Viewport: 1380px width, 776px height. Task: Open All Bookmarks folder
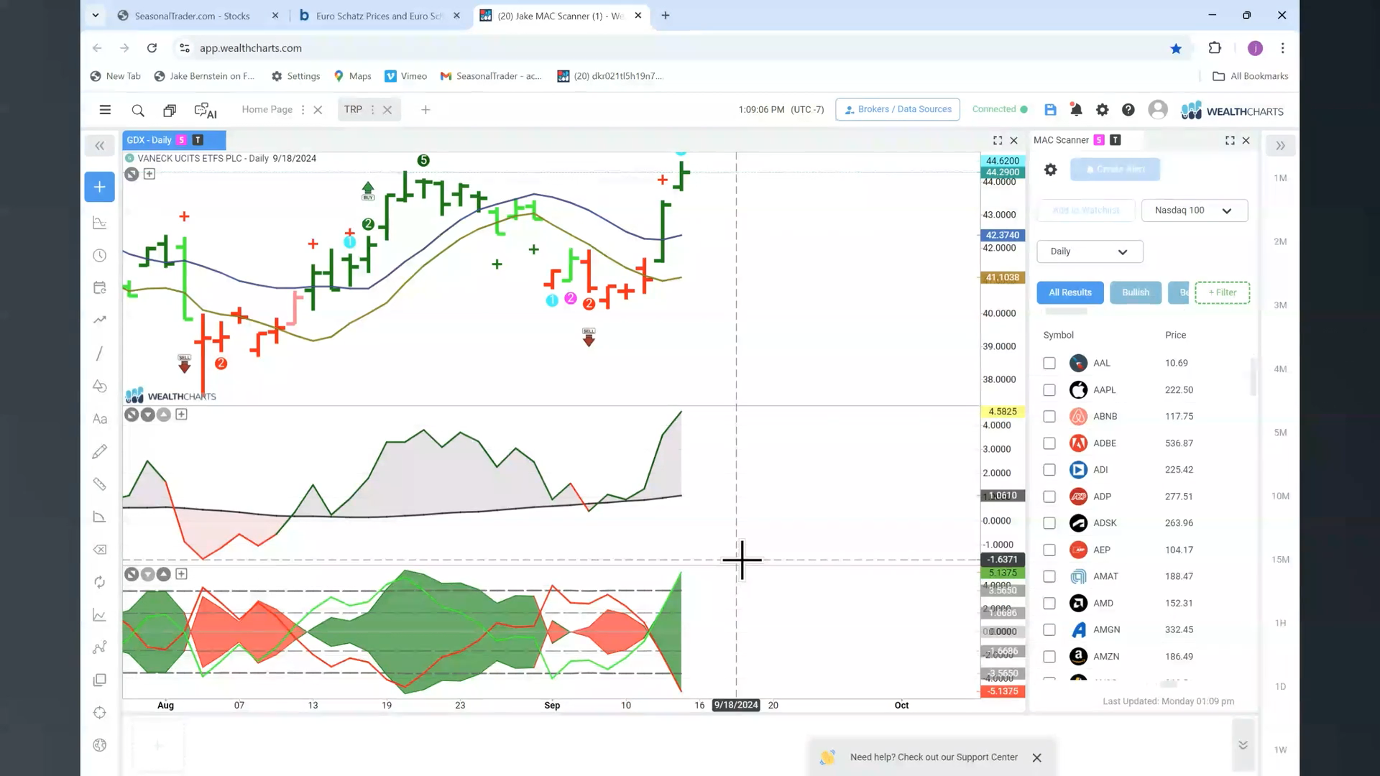1251,76
